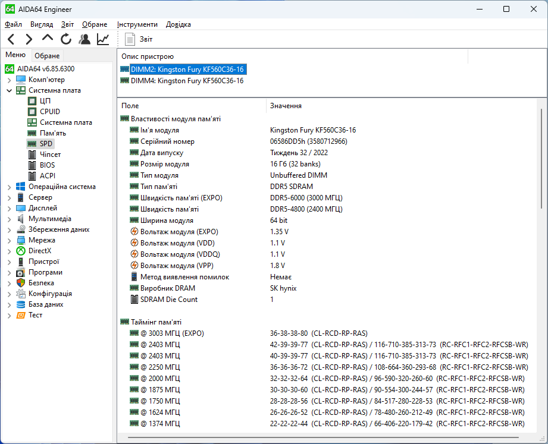
Task: Select DIMM2: Kingston Fury KF560C36-16 device
Action: point(183,70)
